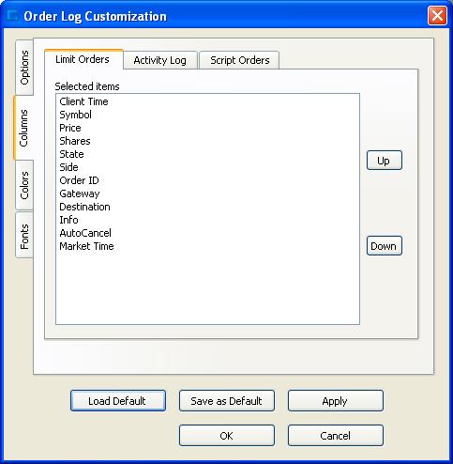Confirm with the OK button
The image size is (453, 464).
227,436
